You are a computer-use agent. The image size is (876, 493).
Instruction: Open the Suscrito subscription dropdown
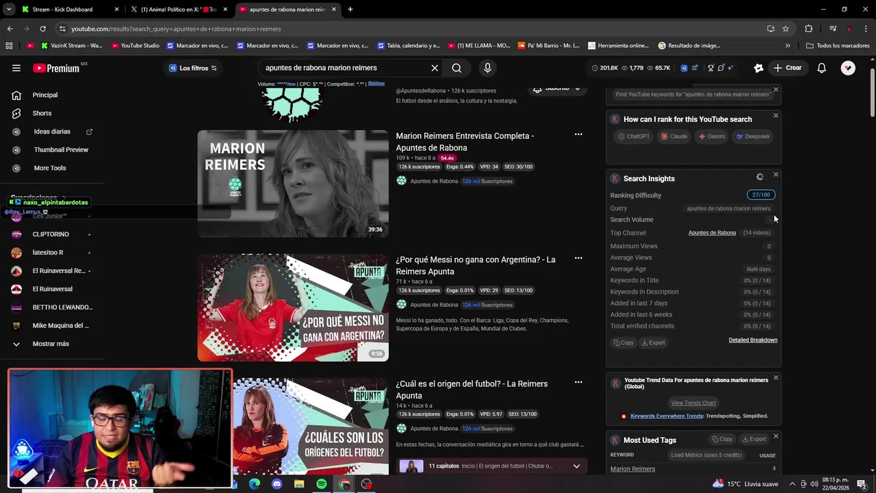click(556, 88)
